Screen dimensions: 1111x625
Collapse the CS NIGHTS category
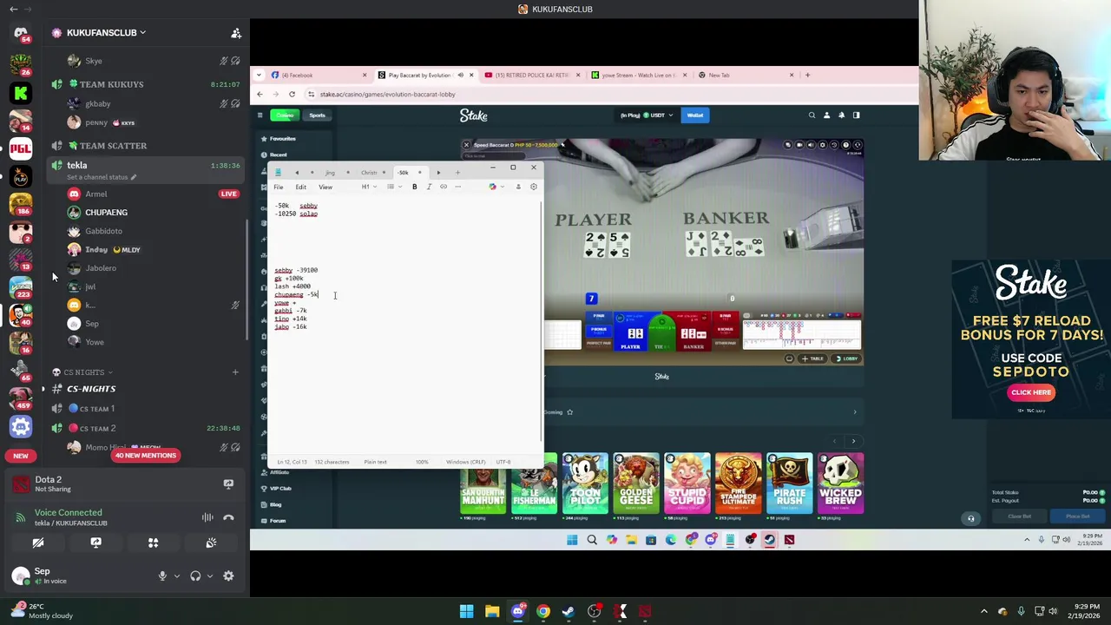[x=83, y=372]
